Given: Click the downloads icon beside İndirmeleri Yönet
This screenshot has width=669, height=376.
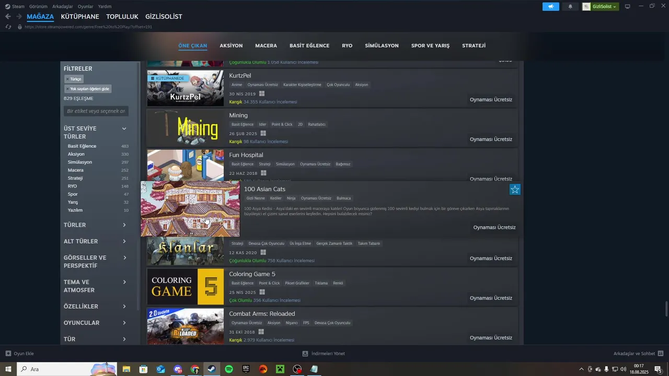Looking at the screenshot, I should pos(305,354).
